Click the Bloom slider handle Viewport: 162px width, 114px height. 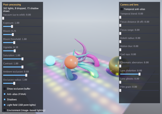point(13,34)
